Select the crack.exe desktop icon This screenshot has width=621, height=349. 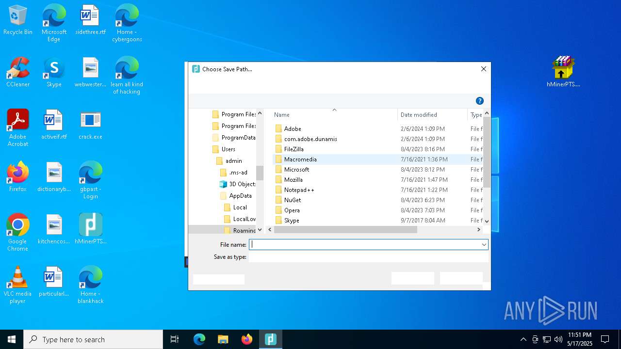click(90, 125)
